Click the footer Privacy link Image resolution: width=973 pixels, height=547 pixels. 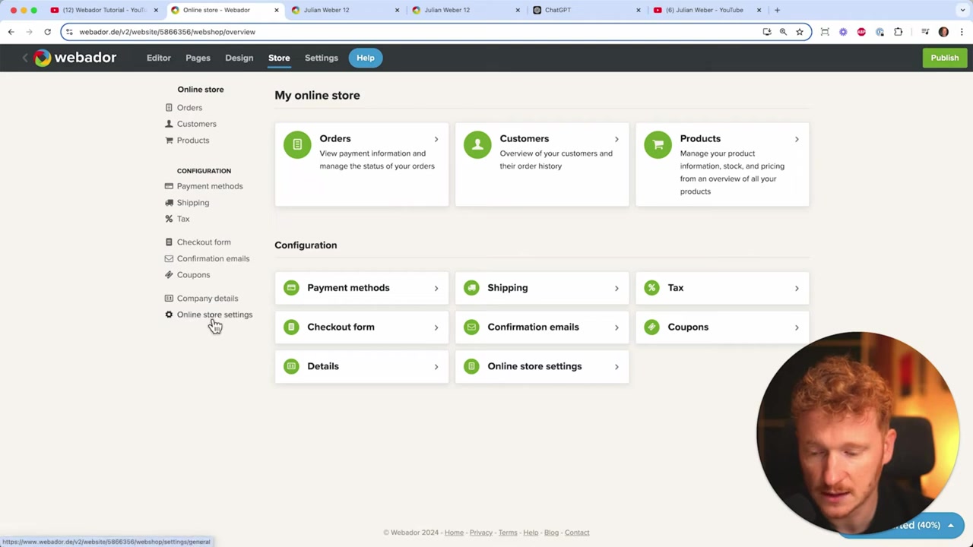point(481,533)
